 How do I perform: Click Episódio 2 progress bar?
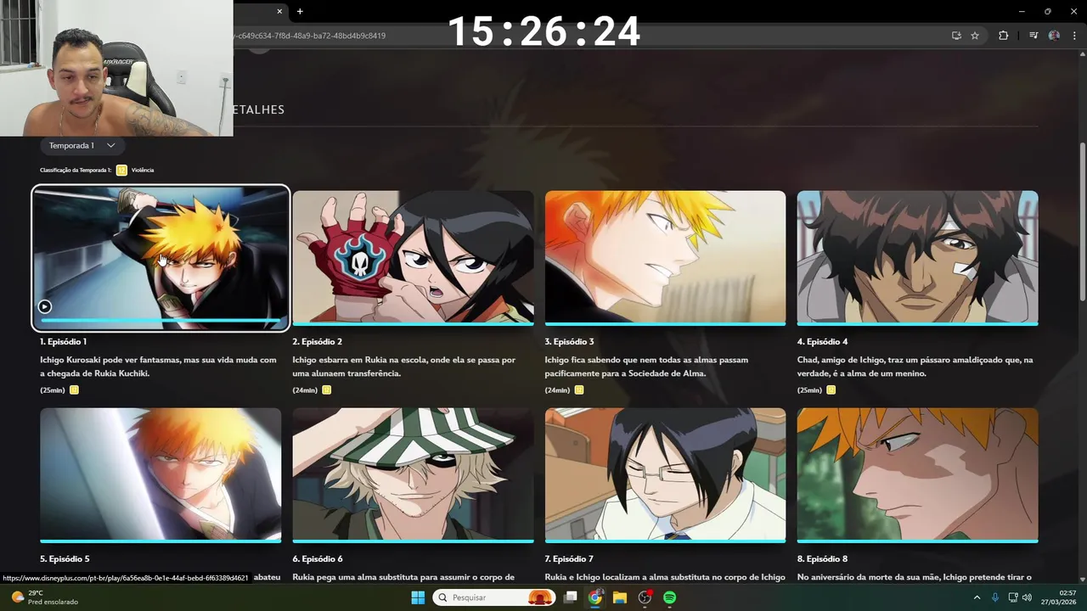coord(413,323)
